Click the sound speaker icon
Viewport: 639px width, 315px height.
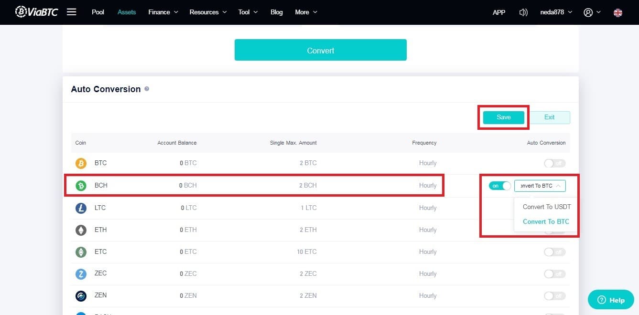(x=523, y=12)
